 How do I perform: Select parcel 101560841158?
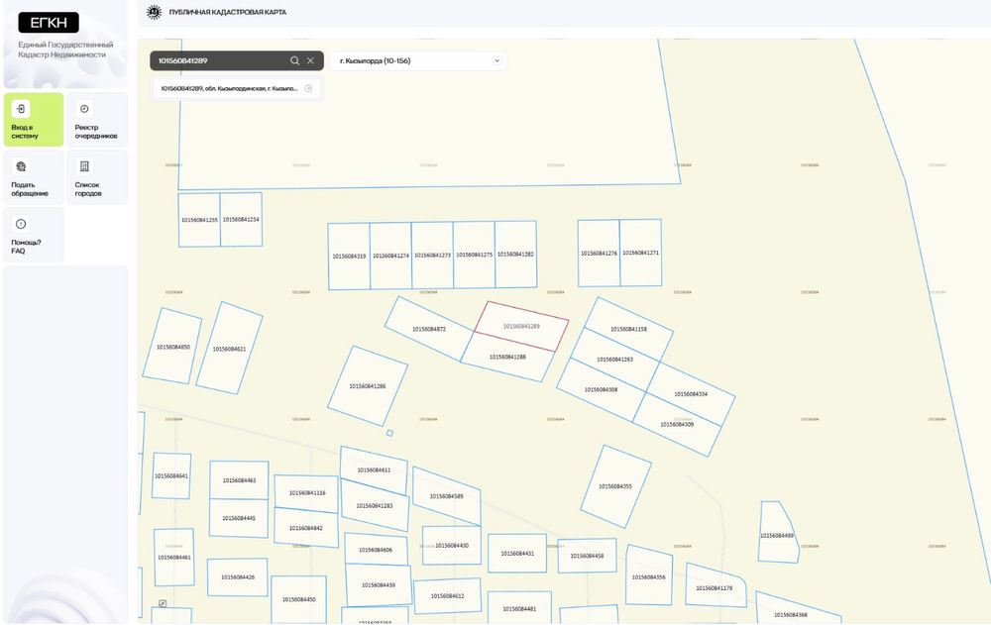628,329
